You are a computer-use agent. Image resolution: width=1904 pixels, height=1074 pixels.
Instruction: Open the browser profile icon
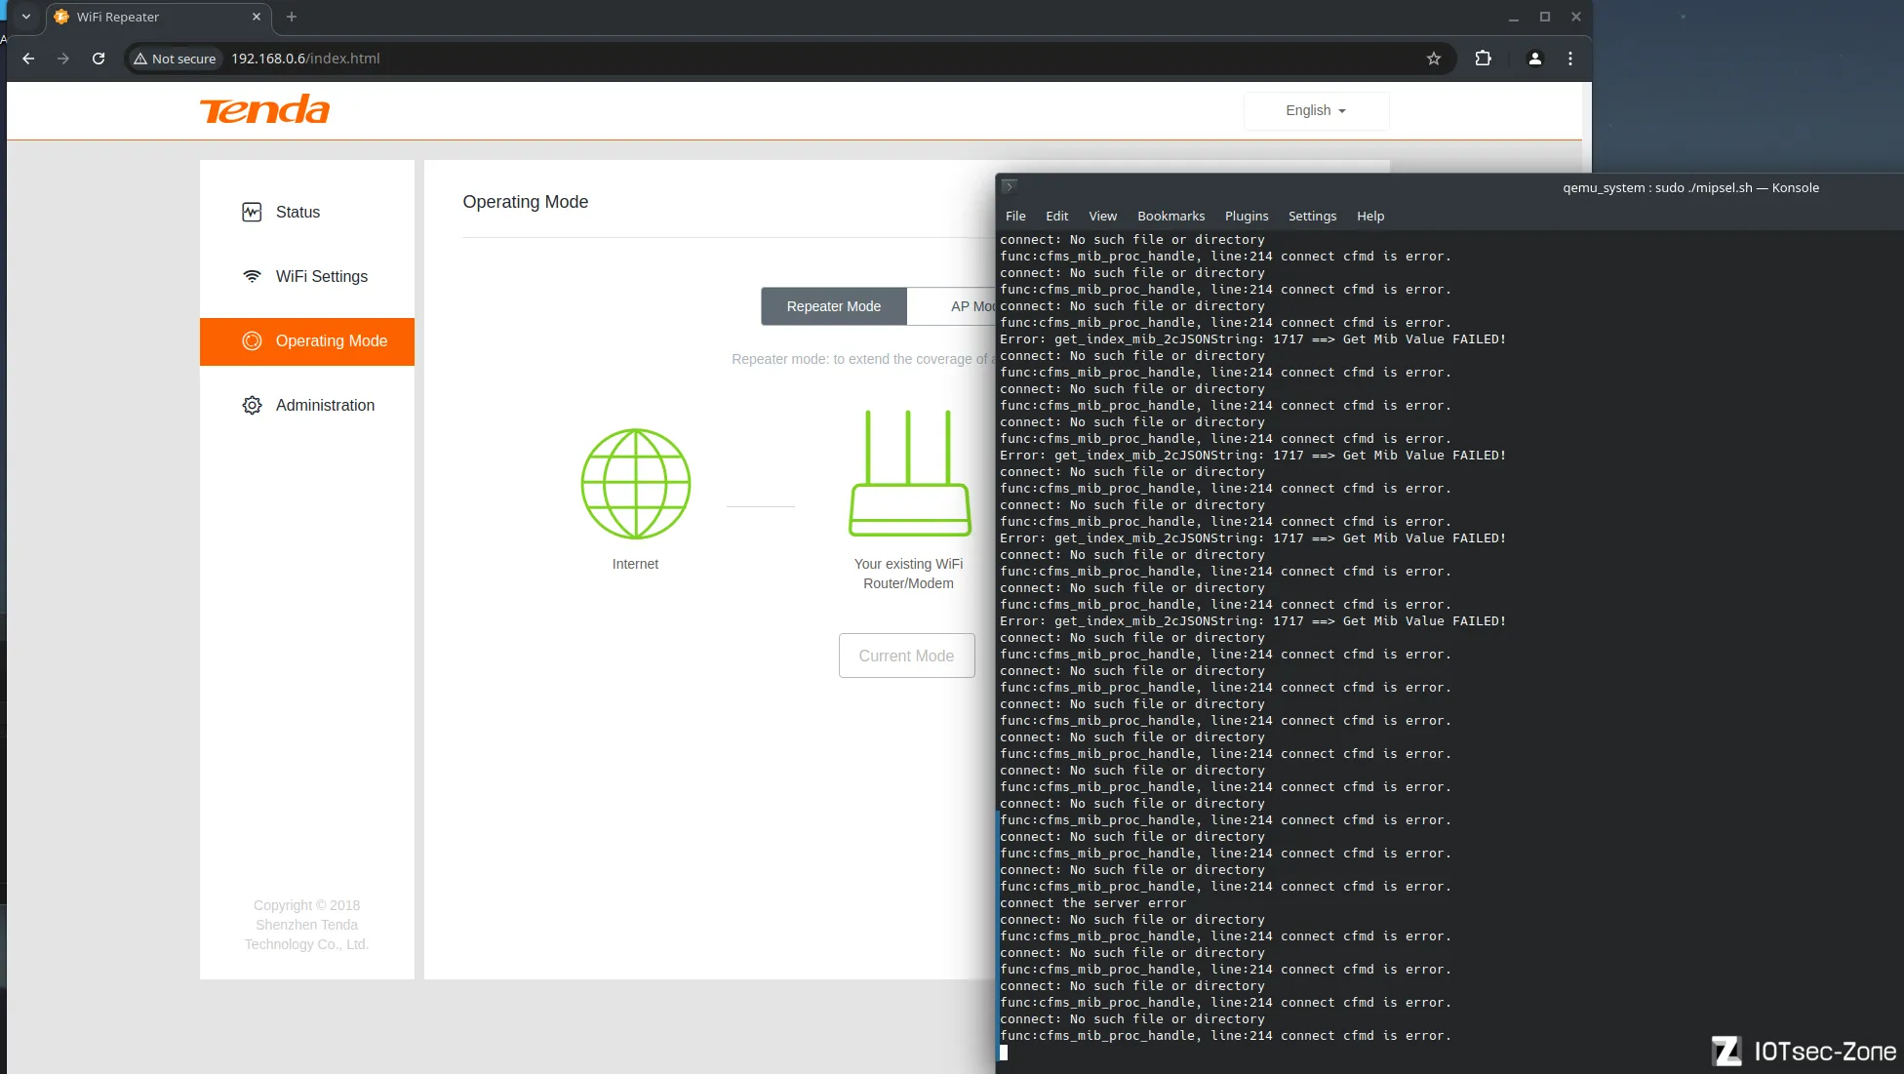[x=1534, y=59]
